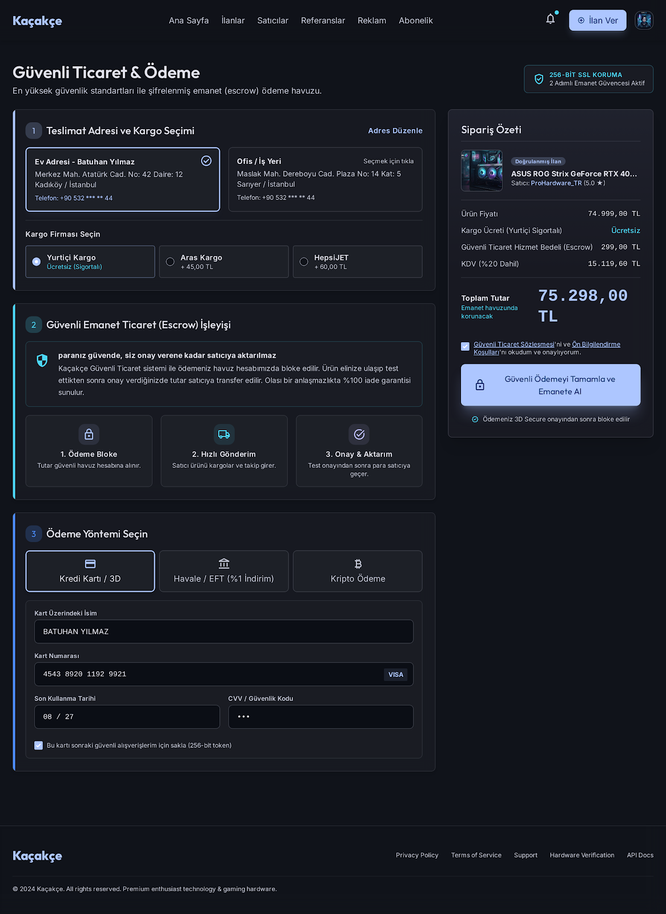
Task: Click the product title ASUS ROG Strix GeForce RTX 40...
Action: pos(574,174)
